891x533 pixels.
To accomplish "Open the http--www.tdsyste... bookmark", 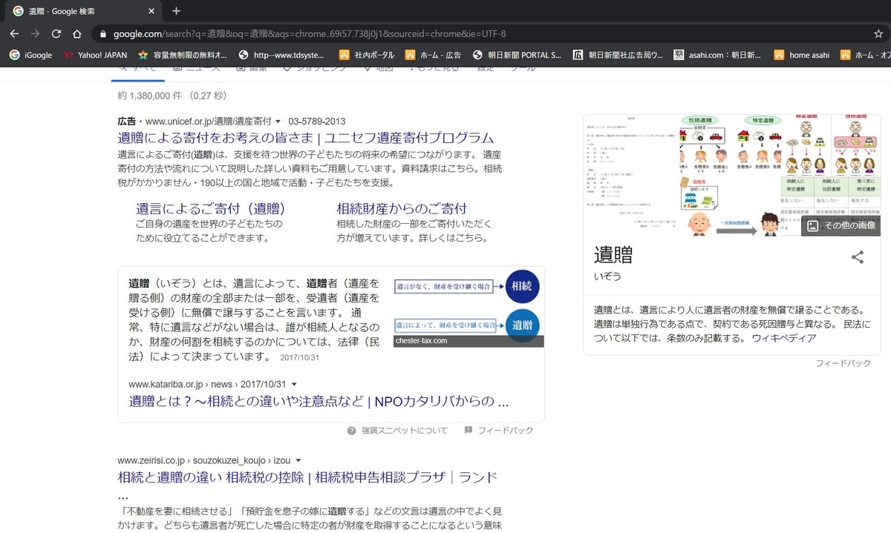I will 281,55.
